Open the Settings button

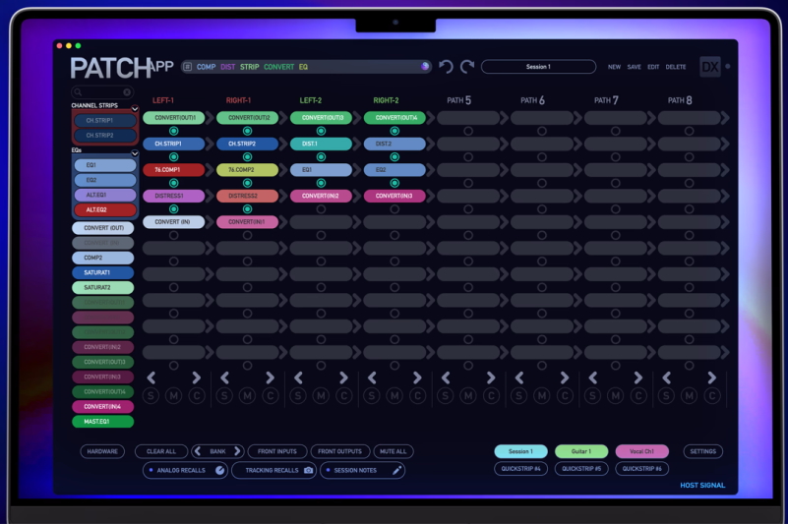click(x=702, y=451)
